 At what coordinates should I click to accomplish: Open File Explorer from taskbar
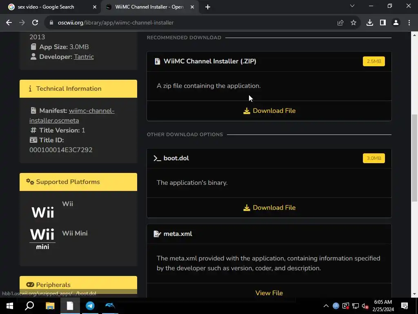(50, 306)
